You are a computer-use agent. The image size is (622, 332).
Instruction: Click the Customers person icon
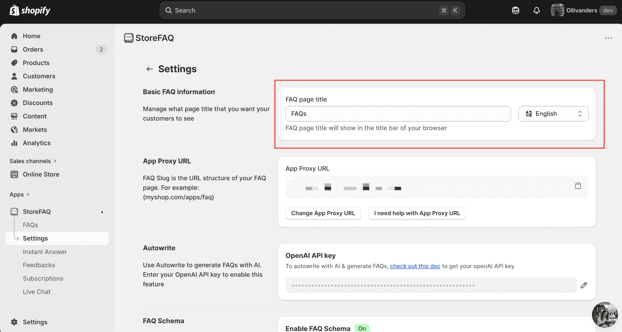tap(14, 76)
